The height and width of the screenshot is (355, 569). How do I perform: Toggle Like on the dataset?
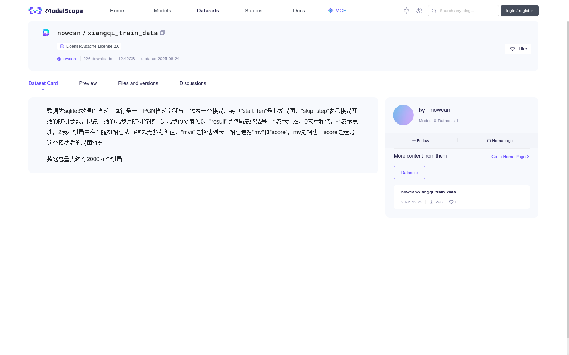518,49
